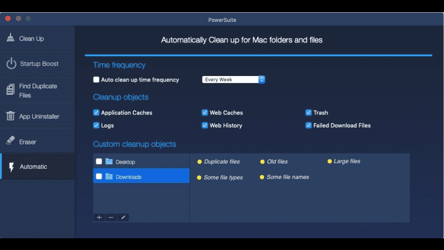
Task: Uncheck Logs cleanup option
Action: (96, 125)
